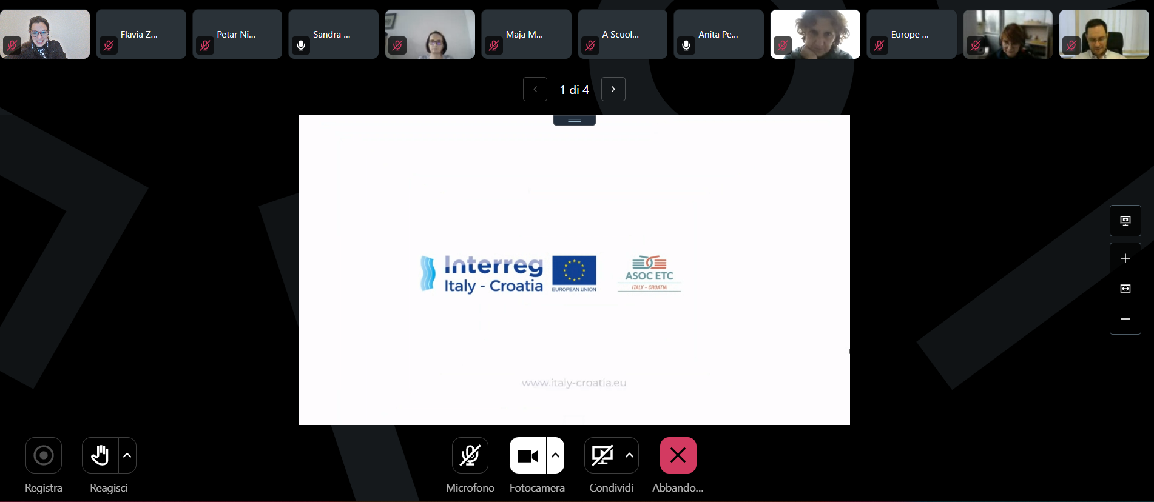1154x502 pixels.
Task: Open the camera options arrow
Action: coord(556,455)
